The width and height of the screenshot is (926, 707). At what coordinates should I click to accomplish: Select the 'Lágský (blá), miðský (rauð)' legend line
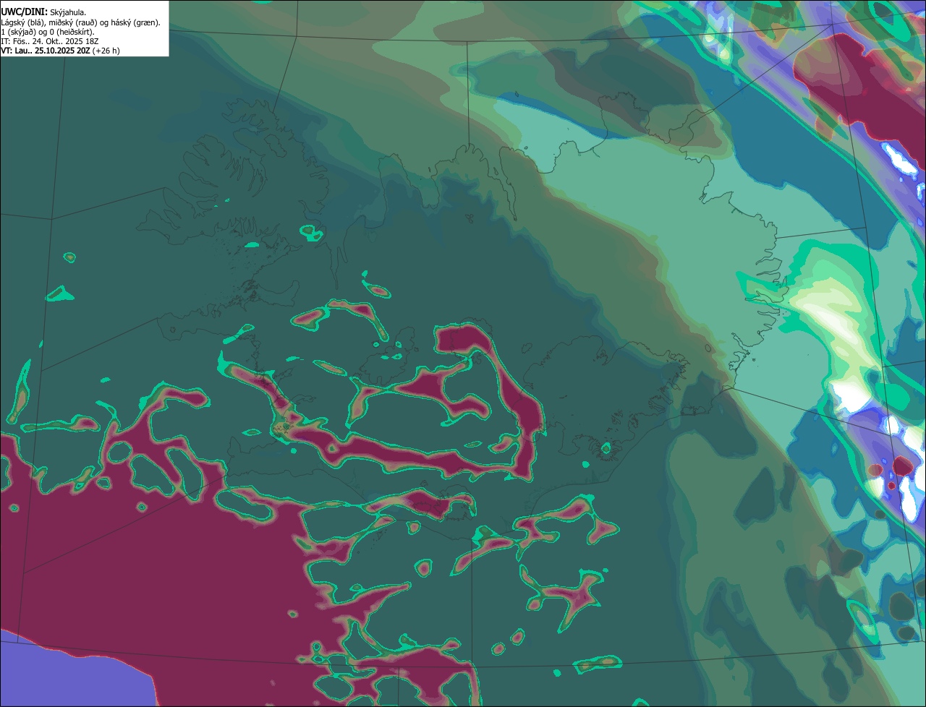point(80,22)
